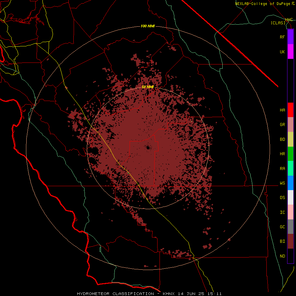Click the RF purple legend swatch
Screen dimensions: 296x296
point(290,37)
